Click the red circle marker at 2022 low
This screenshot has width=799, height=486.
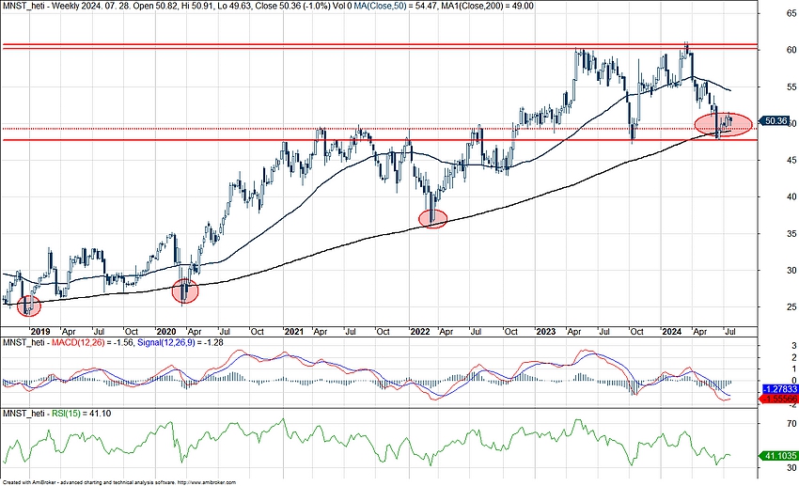[432, 218]
